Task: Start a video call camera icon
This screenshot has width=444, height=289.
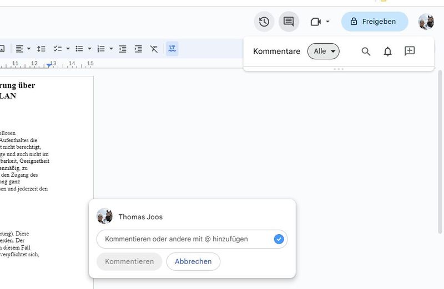Action: coord(315,22)
